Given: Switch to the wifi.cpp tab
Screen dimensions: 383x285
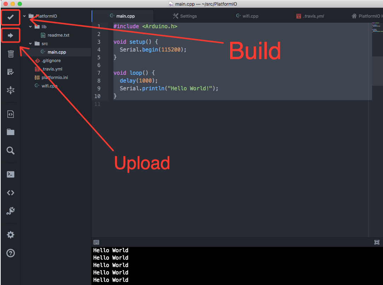Looking at the screenshot, I should [x=247, y=16].
